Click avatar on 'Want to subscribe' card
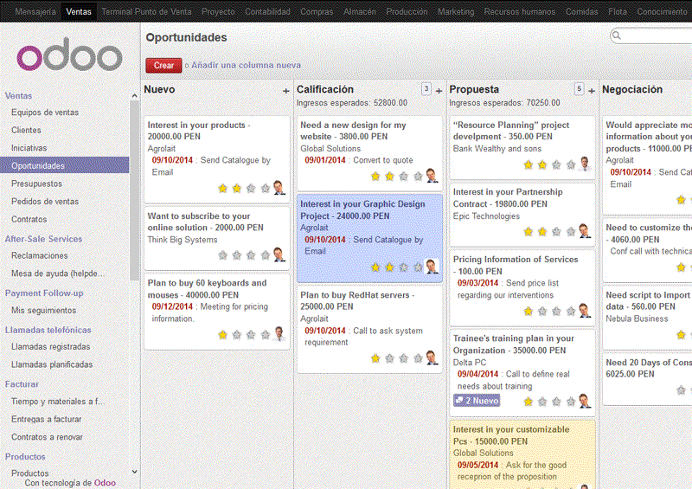Screen dimensions: 692x489 pos(279,254)
